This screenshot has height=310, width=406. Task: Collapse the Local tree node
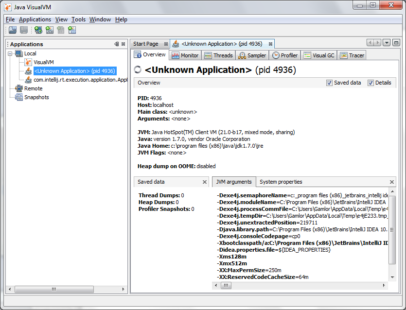point(10,53)
